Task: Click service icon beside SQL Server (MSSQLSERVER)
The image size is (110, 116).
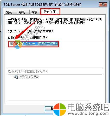Action: 16,43
